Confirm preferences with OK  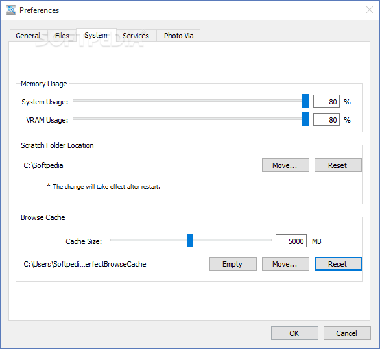(x=294, y=333)
